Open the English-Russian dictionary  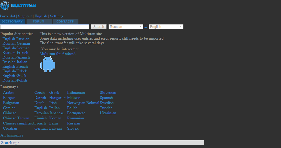point(16,39)
